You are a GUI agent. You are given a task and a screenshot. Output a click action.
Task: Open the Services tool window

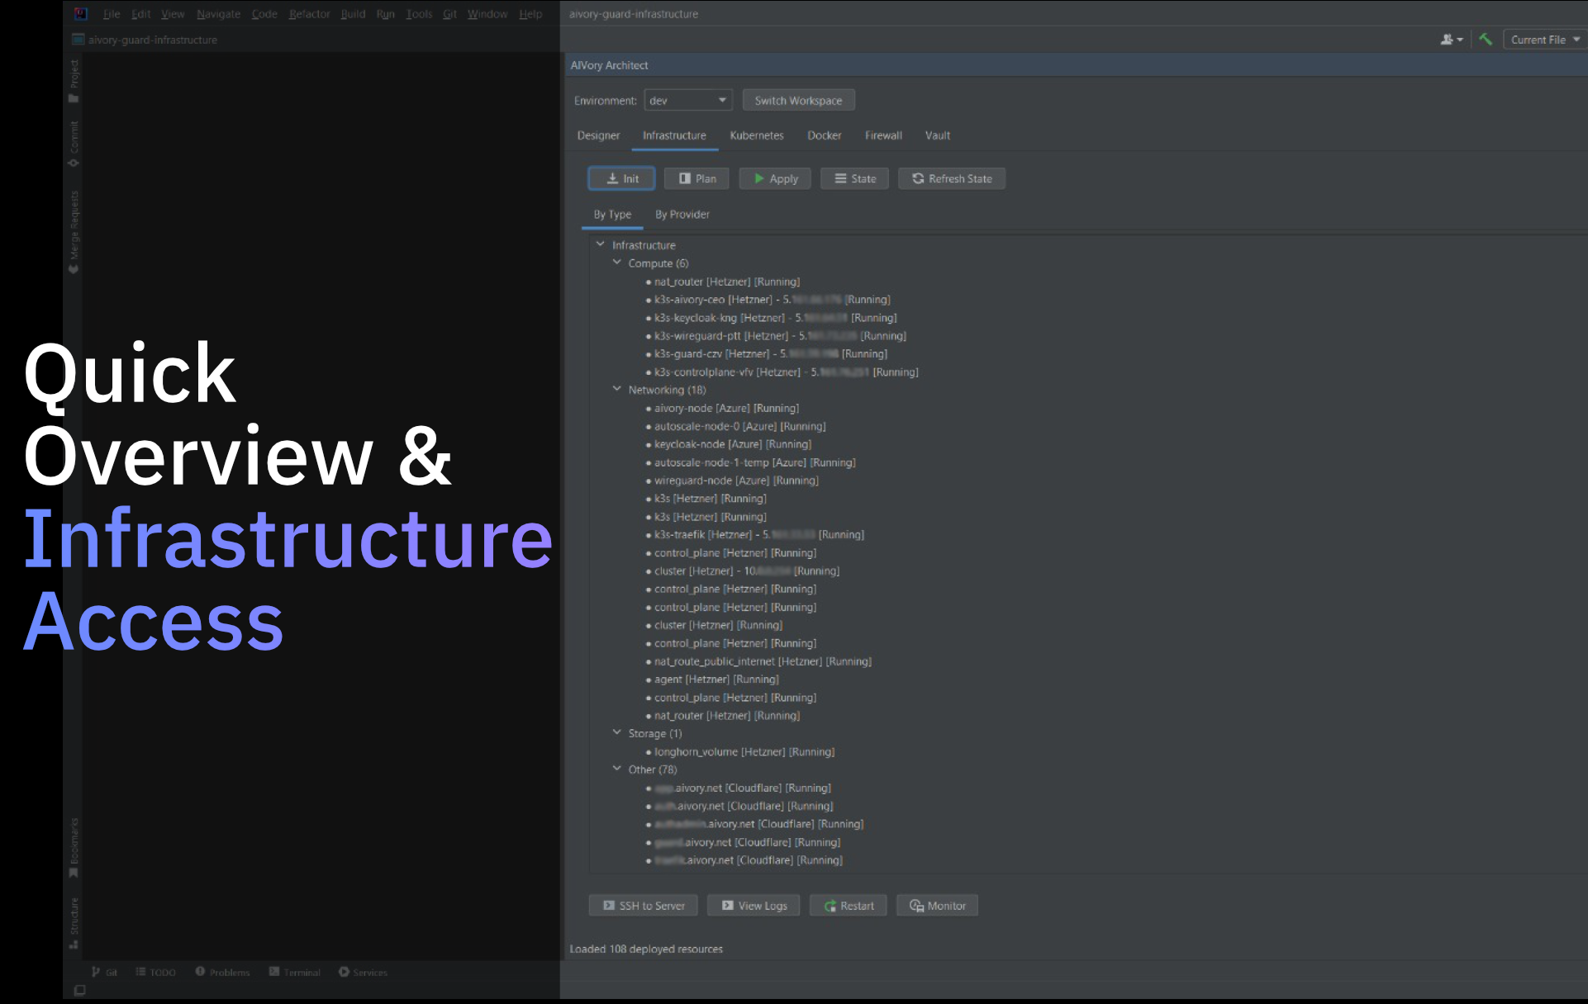point(363,972)
